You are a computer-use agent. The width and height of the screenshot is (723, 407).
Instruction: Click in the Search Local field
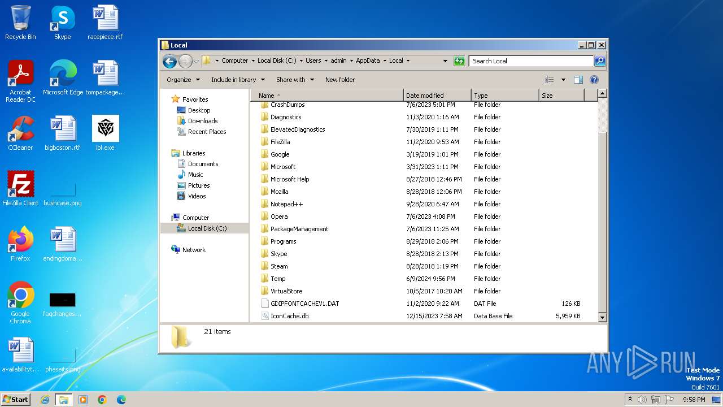click(x=531, y=61)
